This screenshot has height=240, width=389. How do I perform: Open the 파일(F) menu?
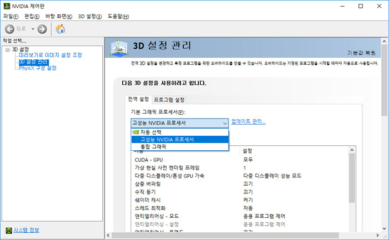tap(11, 16)
